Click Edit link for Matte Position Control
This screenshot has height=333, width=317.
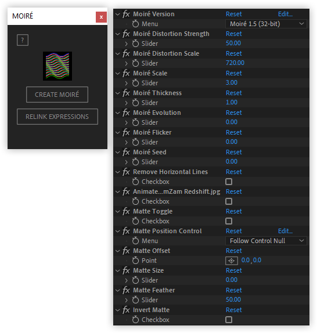(285, 231)
